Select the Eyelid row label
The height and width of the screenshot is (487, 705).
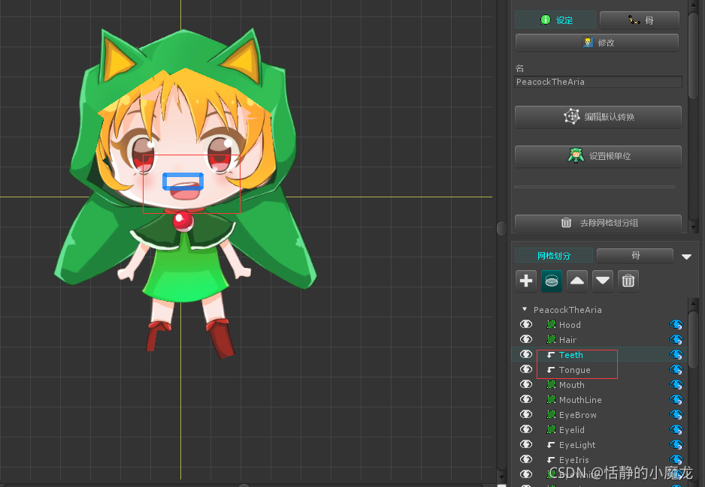pyautogui.click(x=571, y=430)
